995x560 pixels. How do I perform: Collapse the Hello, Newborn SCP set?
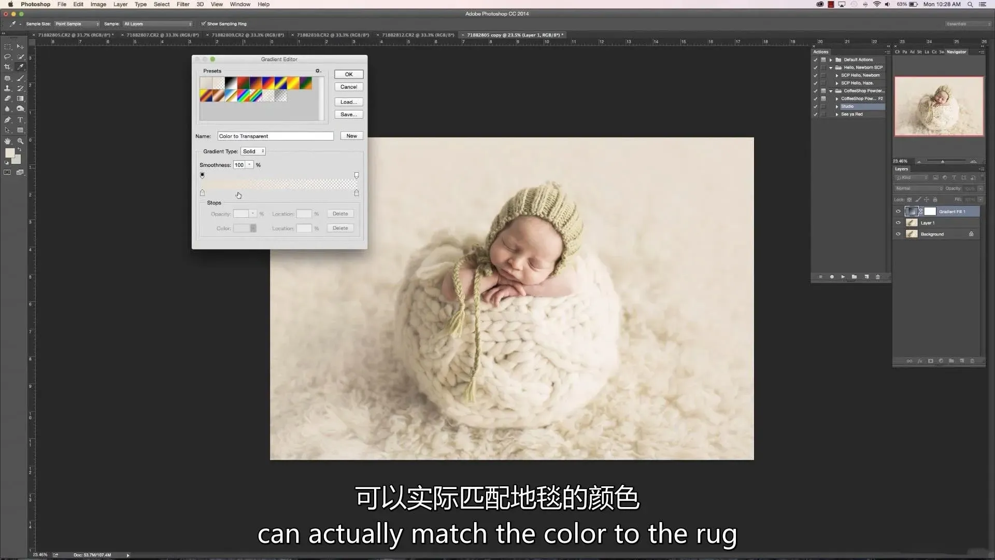click(831, 67)
